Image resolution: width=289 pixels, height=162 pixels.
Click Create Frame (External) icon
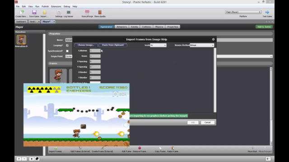[103, 148]
